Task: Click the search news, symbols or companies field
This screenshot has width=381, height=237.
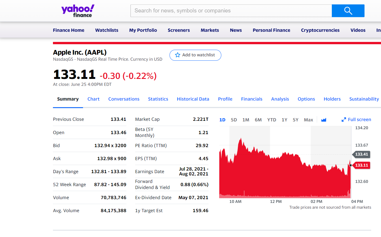Action: [x=231, y=11]
